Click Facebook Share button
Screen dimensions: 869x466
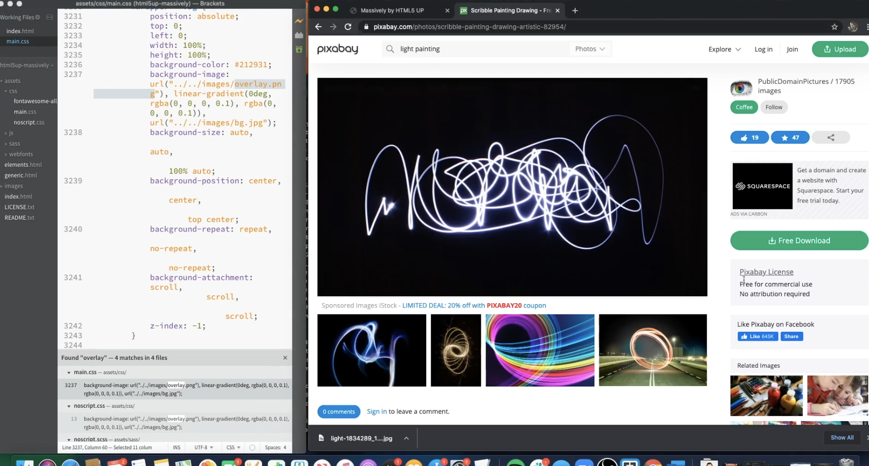[791, 336]
